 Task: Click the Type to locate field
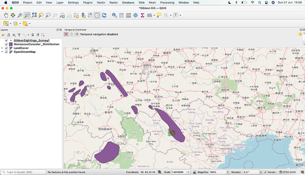pyautogui.click(x=23, y=172)
